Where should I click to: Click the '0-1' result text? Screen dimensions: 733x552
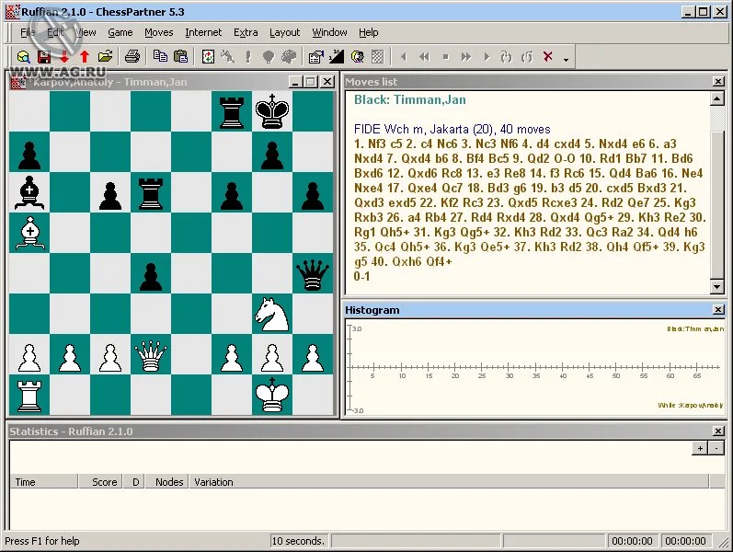[361, 277]
